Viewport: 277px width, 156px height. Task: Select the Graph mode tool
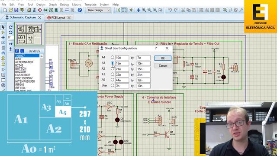pyautogui.click(x=3, y=75)
